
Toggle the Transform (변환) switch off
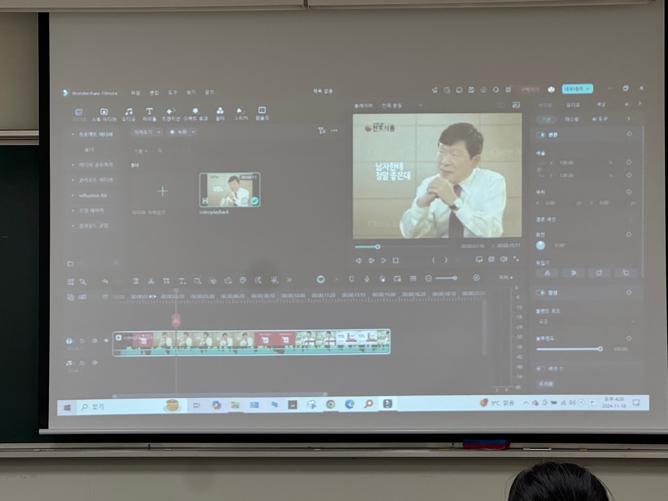click(540, 134)
